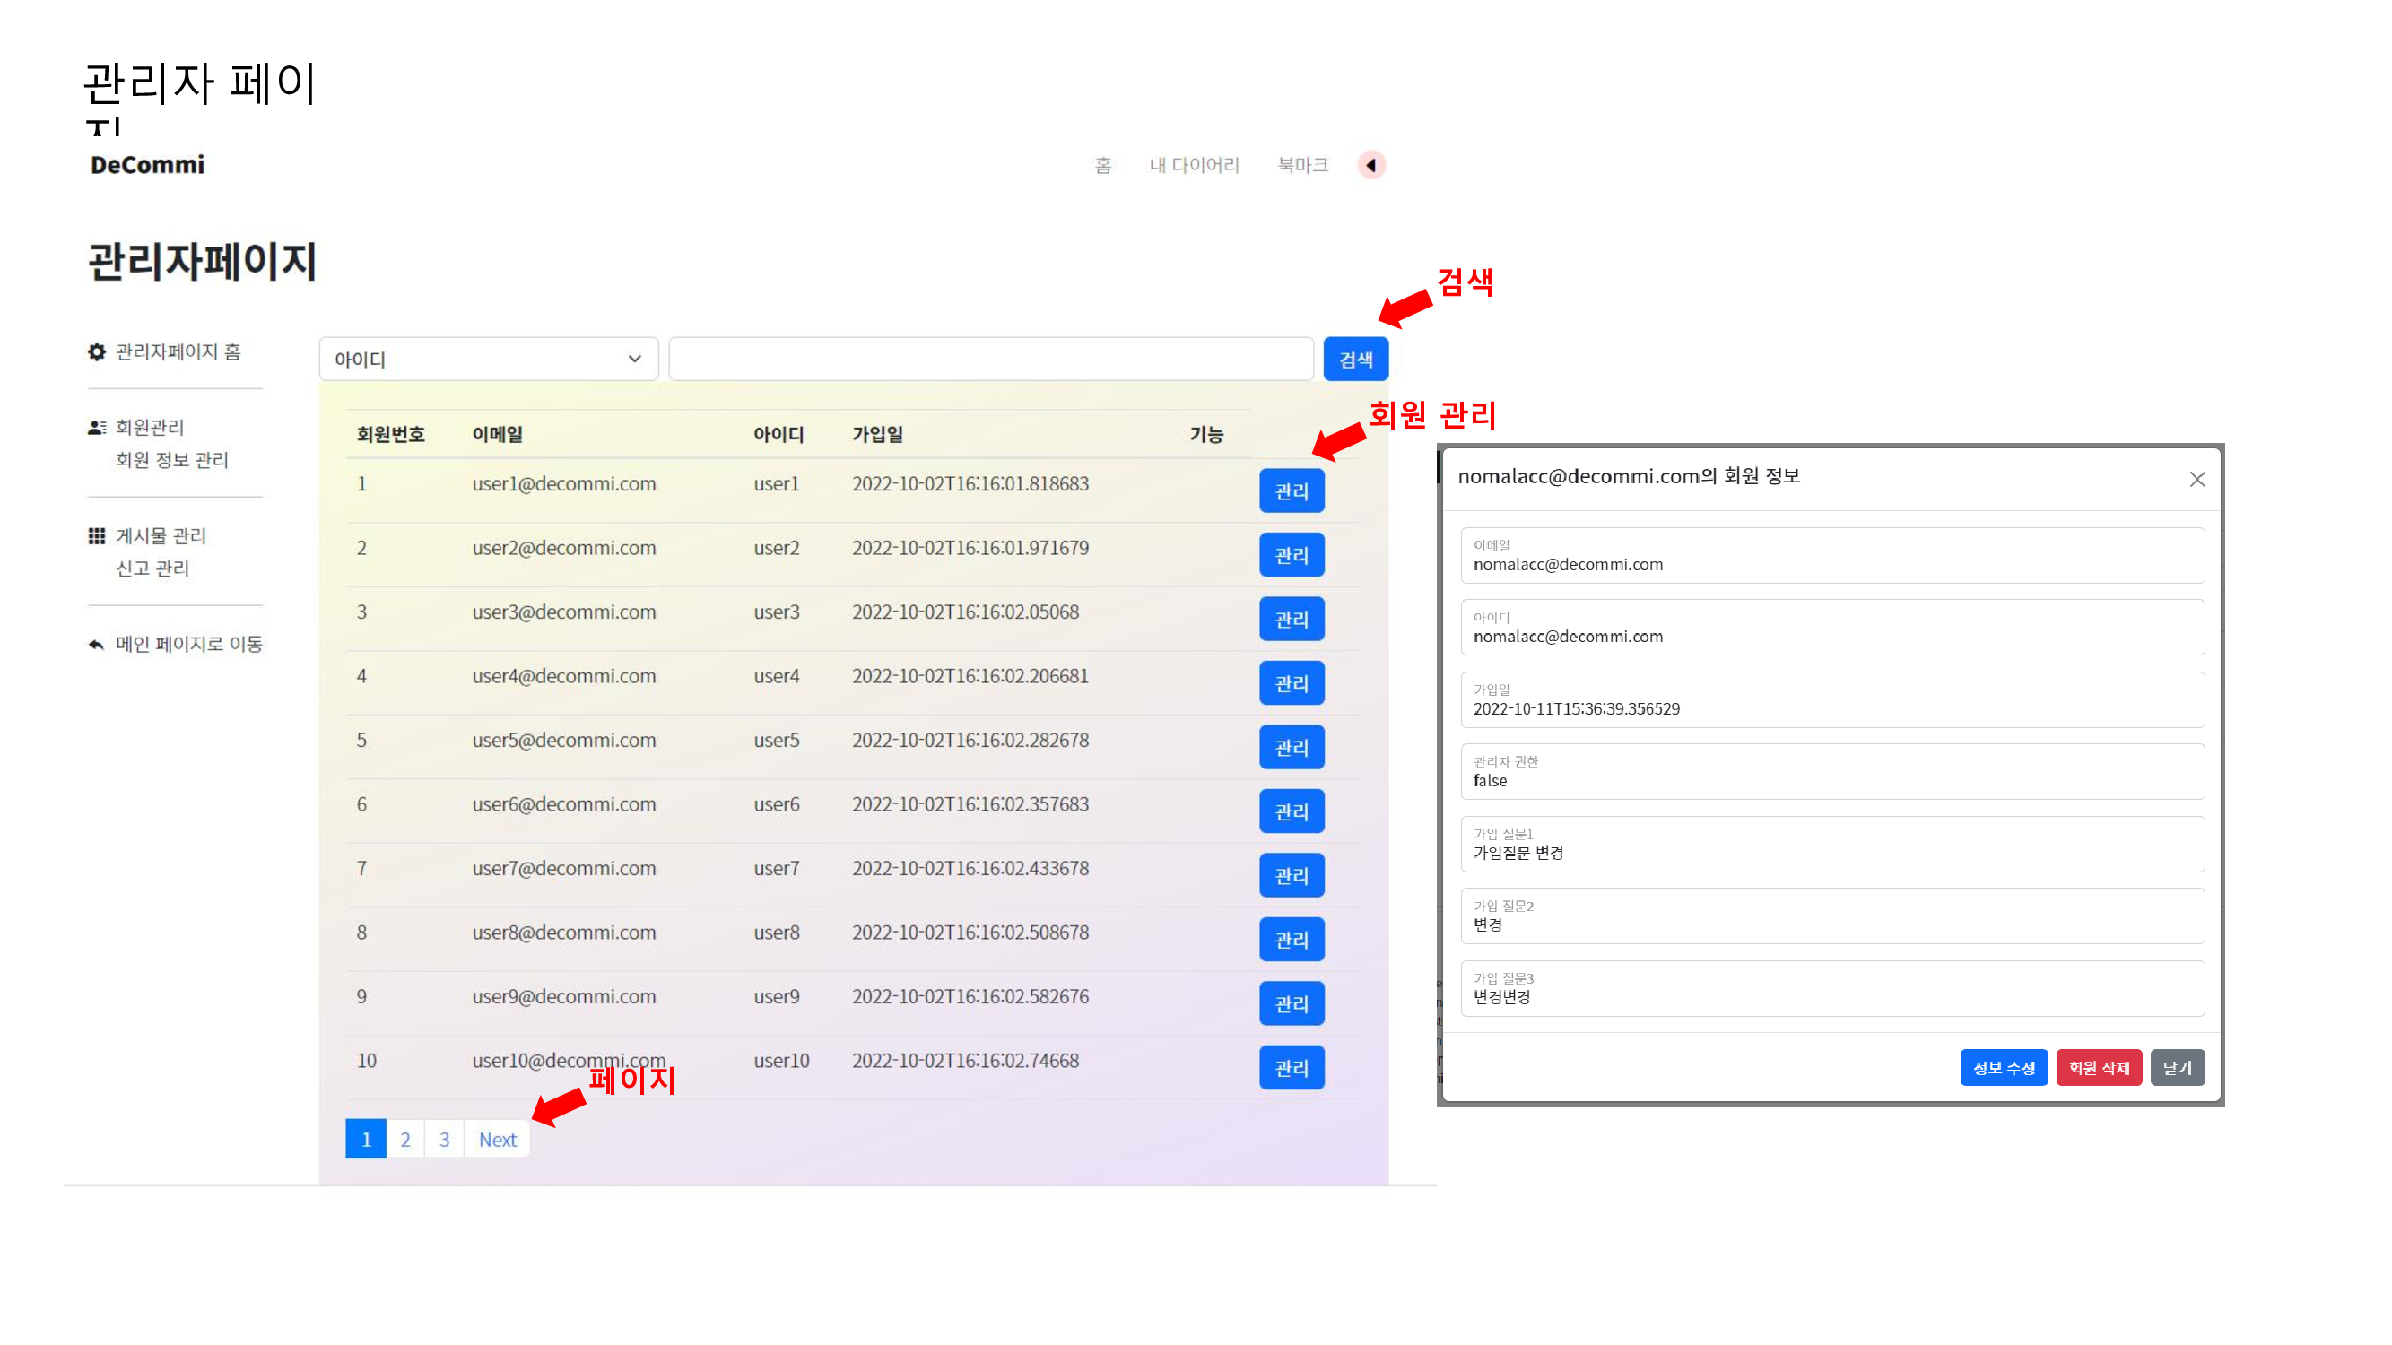
Task: Open 신고 관리 in the sidebar
Action: (152, 568)
